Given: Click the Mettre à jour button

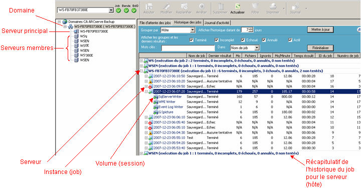Looking at the screenshot, I should coord(320,29).
